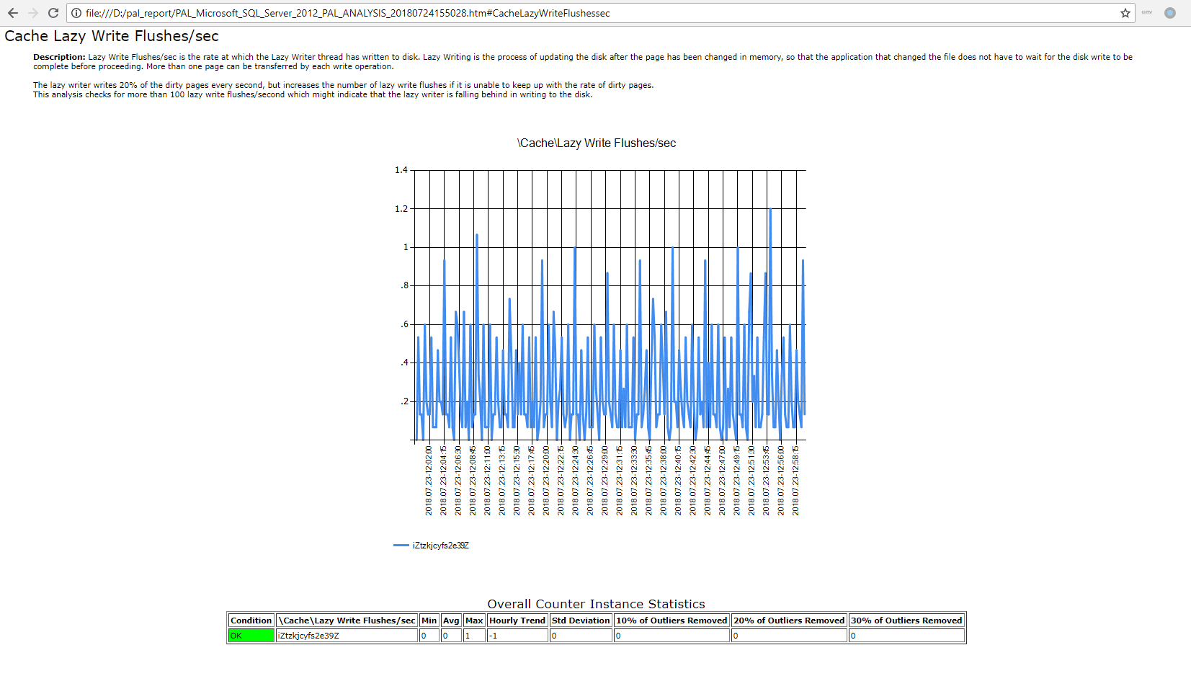
Task: Click the legend blue line for iZtzkjcyfs2e39Z
Action: pyautogui.click(x=401, y=546)
